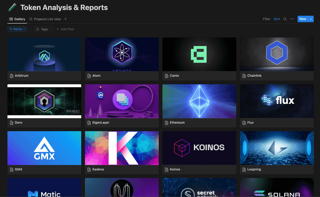Expand the arrow next to New button
Viewport: 320px width, 197px height.
coord(311,19)
